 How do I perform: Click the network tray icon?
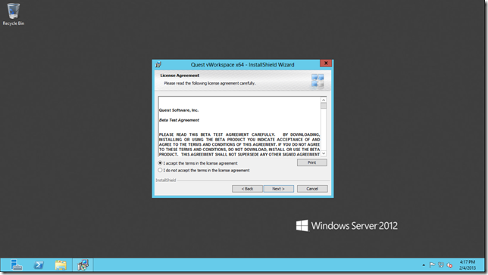pyautogui.click(x=441, y=265)
